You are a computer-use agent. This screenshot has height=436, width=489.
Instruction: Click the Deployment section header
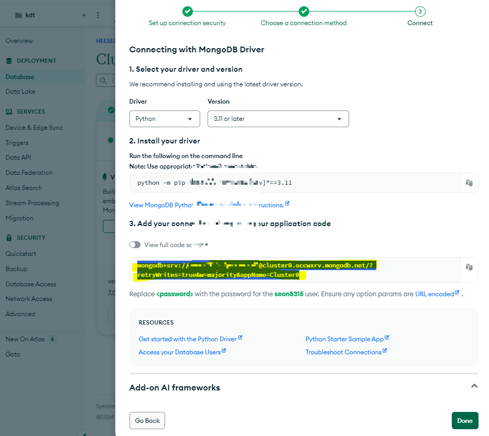point(36,61)
